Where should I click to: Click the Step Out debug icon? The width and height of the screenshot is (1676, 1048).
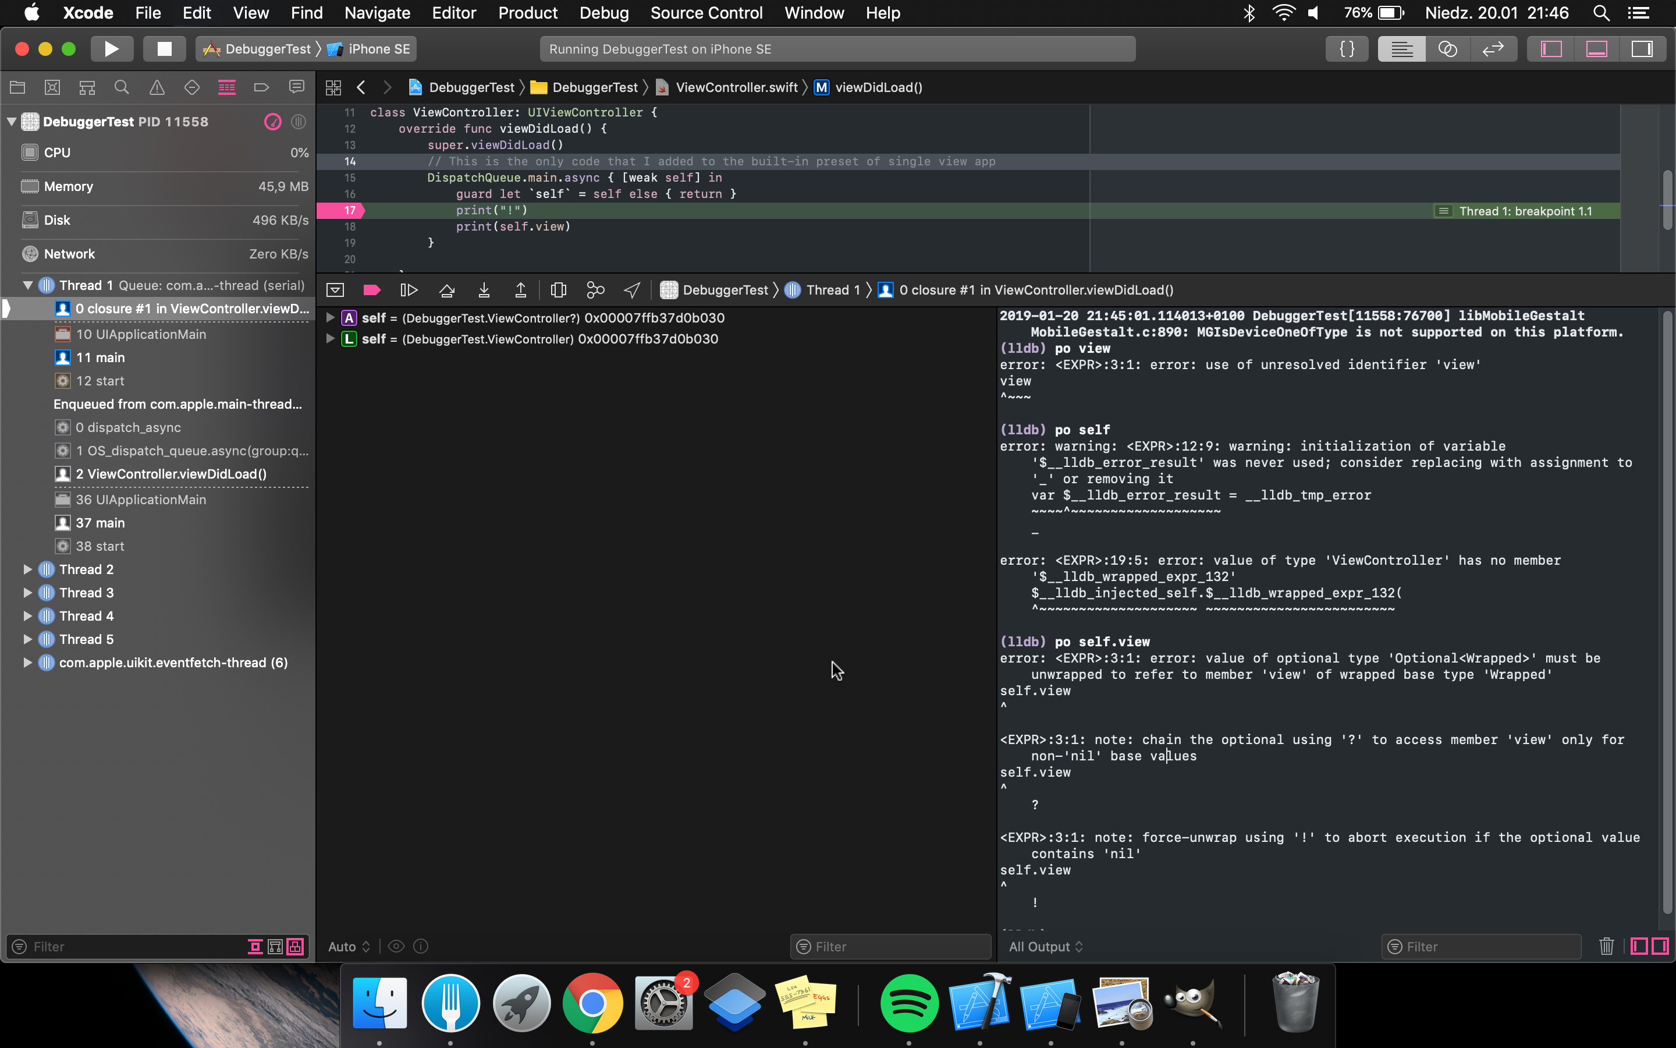click(x=521, y=290)
